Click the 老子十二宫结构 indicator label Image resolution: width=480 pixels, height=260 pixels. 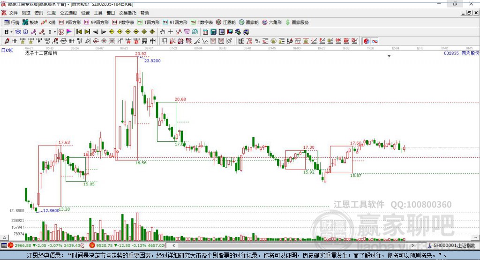41,53
